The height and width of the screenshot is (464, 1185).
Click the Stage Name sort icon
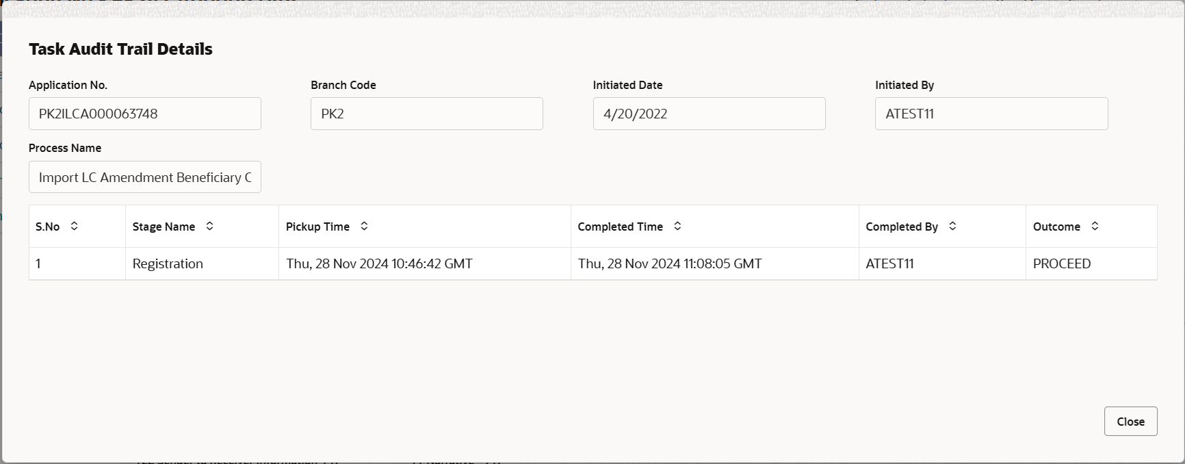[210, 226]
